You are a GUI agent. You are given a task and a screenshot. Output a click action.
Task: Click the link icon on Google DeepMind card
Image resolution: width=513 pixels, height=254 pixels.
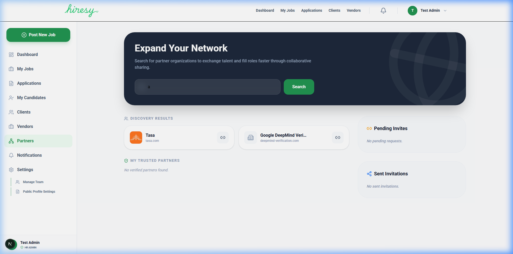click(338, 138)
